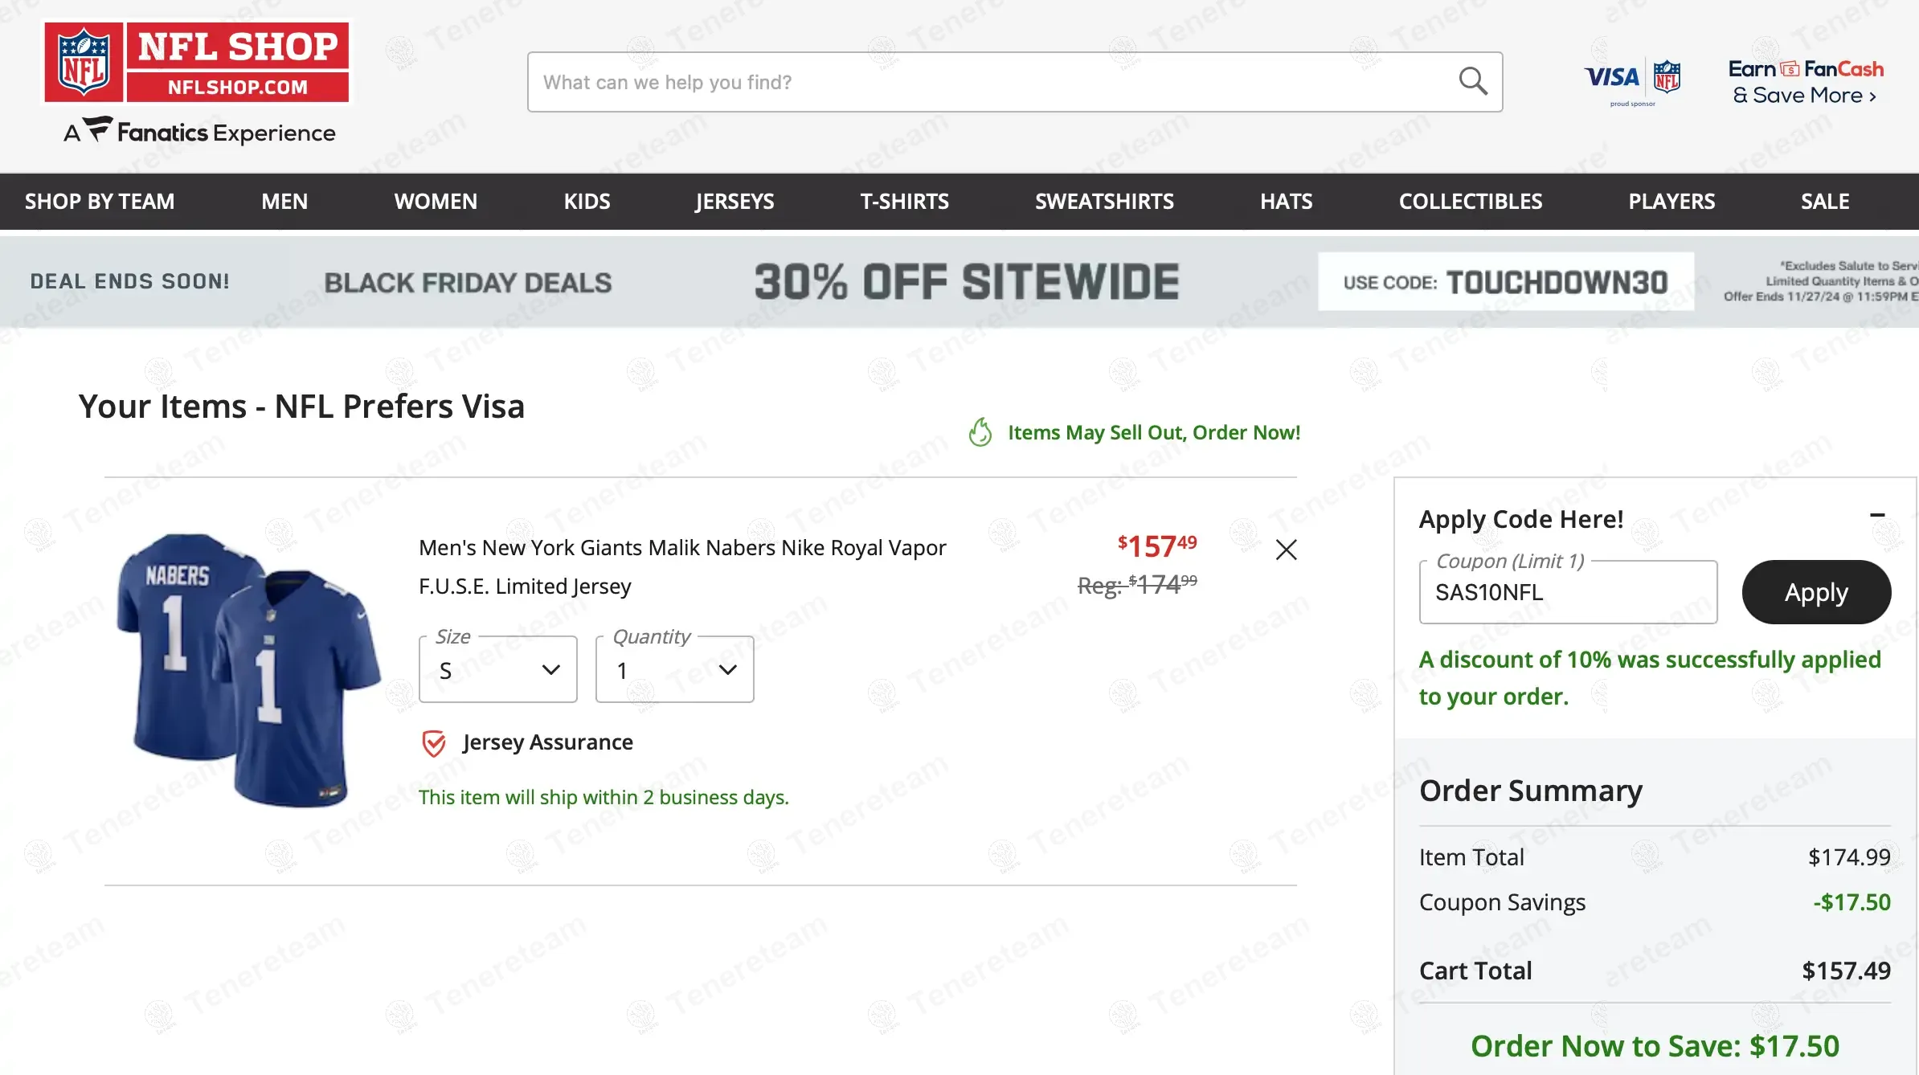This screenshot has width=1919, height=1075.
Task: Click the NFL Shop logo
Action: pos(197,63)
